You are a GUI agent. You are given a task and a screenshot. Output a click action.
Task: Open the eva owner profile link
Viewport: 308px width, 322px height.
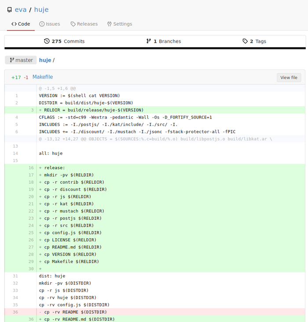click(21, 10)
